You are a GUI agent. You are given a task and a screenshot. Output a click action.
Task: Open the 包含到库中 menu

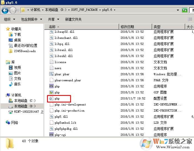click(x=32, y=19)
